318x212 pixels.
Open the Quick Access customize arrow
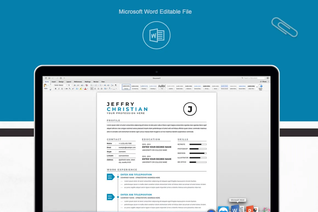(64, 78)
